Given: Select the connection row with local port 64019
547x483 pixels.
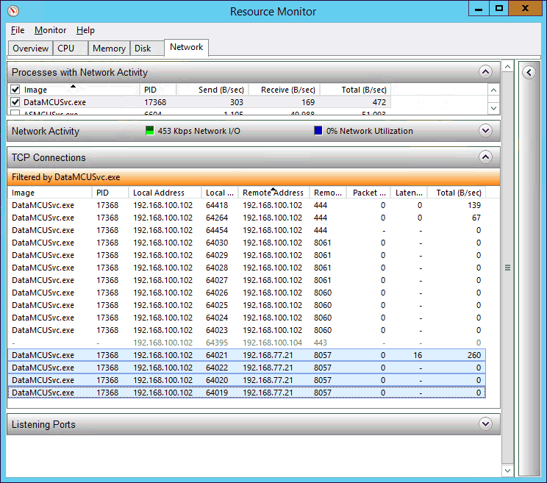Looking at the screenshot, I should click(246, 393).
